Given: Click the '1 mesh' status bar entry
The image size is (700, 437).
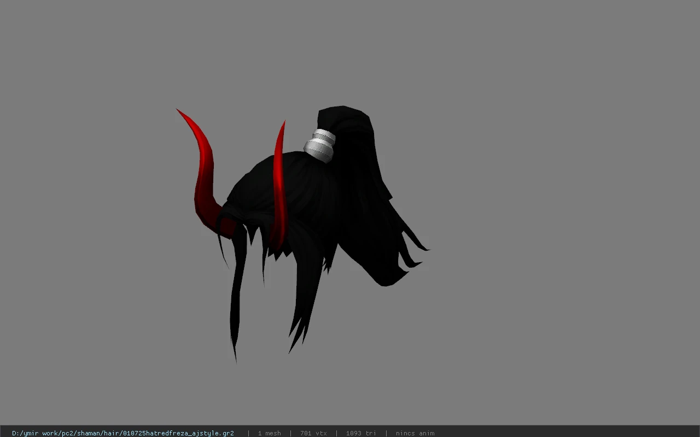Looking at the screenshot, I should click(269, 433).
